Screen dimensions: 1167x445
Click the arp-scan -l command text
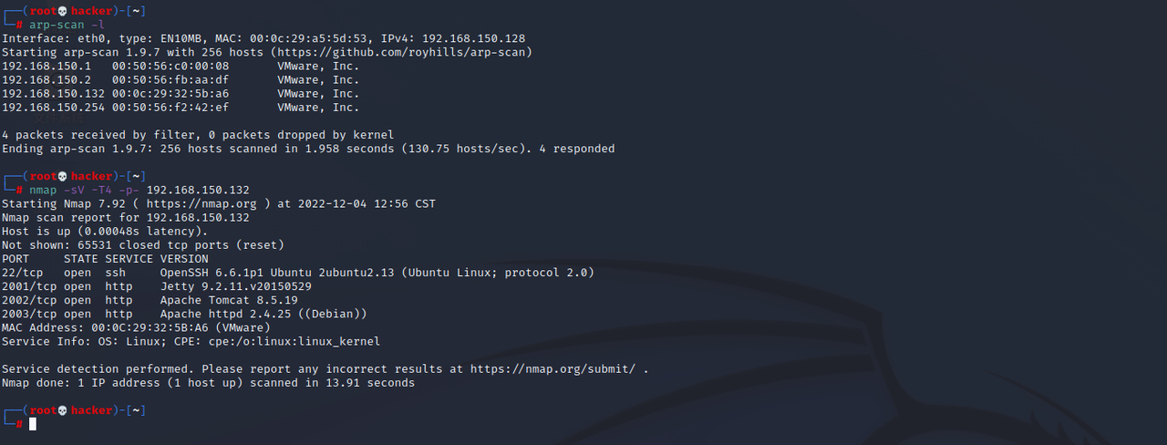tap(67, 25)
